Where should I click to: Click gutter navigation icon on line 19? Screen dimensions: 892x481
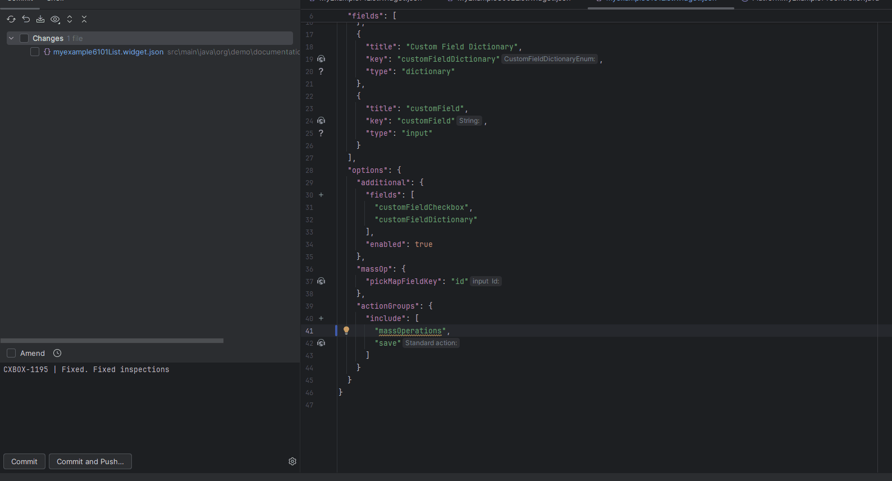coord(321,59)
